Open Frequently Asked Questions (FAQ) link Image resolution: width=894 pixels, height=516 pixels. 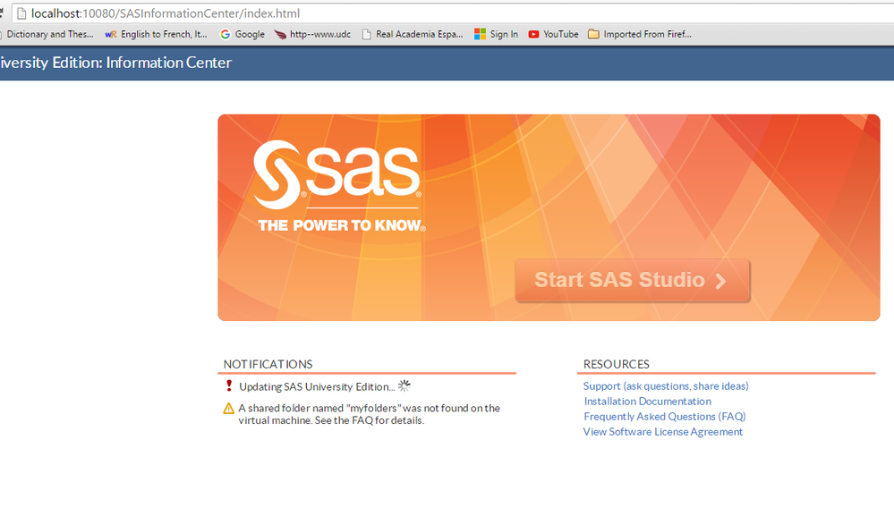[664, 417]
